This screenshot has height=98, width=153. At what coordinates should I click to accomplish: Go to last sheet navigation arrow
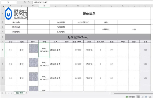coord(11,93)
